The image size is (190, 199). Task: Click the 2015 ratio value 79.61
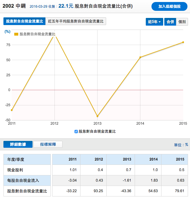180,191
